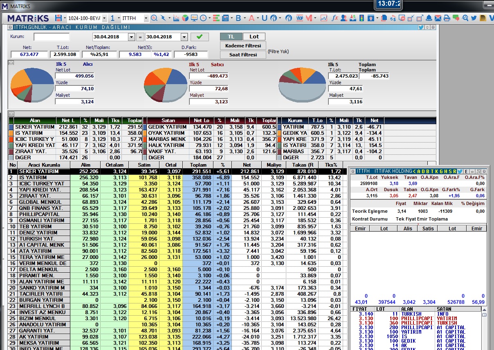This screenshot has height=350, width=494.
Task: Sort by Toplam column header
Action: pos(198,165)
